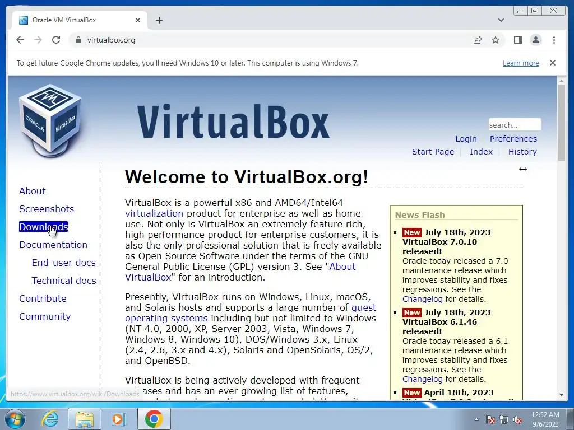The image size is (574, 430).
Task: Open the Login link
Action: point(466,139)
